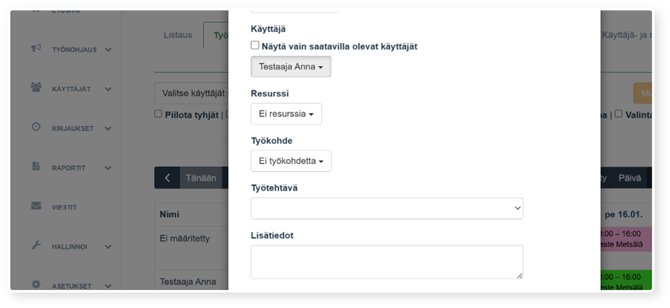Image resolution: width=670 pixels, height=308 pixels.
Task: Switch calendar to Päivä view
Action: click(630, 178)
